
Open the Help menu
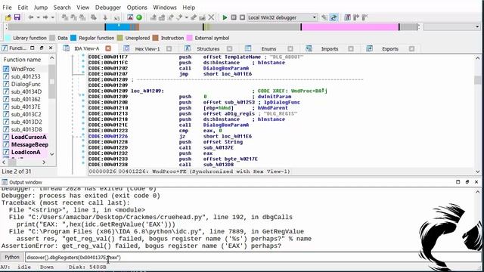(188, 8)
